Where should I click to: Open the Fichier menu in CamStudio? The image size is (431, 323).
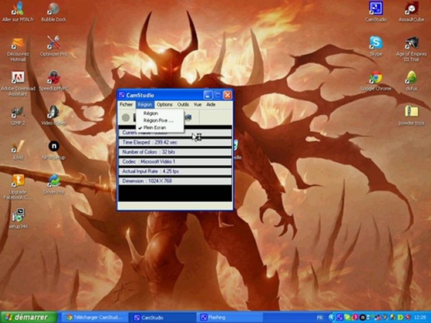click(x=126, y=105)
